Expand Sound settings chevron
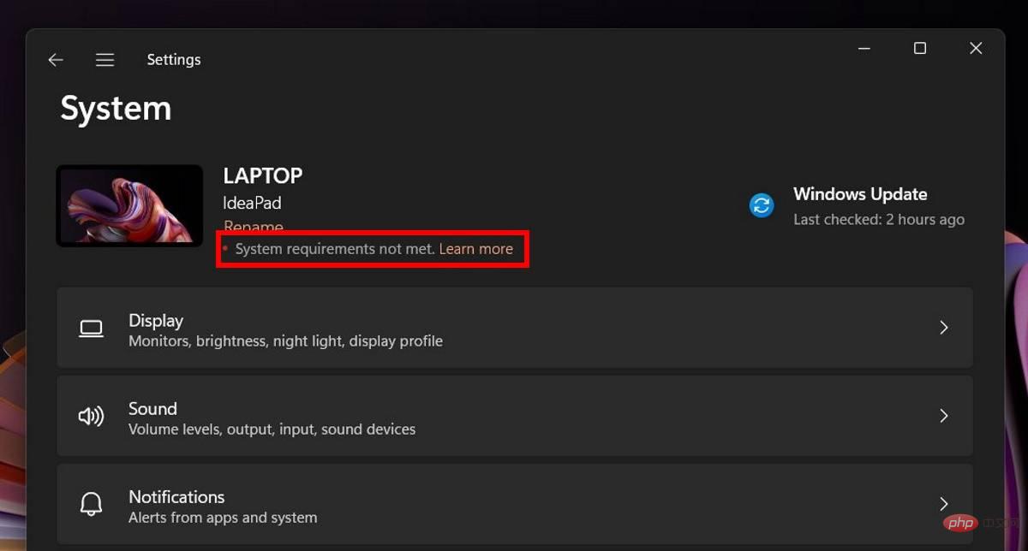Screen dimensions: 1028x551 (943, 416)
